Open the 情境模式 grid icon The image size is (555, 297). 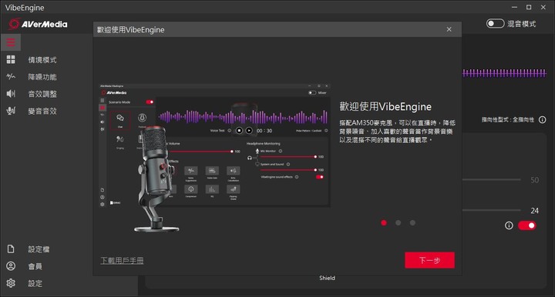11,60
